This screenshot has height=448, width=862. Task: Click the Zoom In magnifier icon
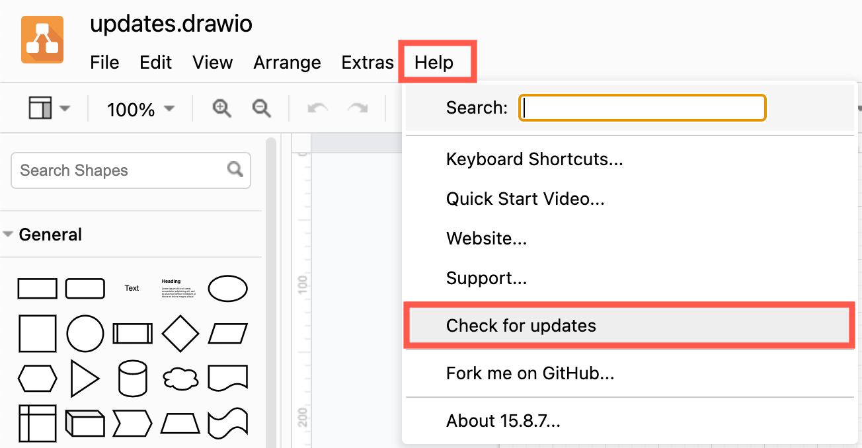221,108
